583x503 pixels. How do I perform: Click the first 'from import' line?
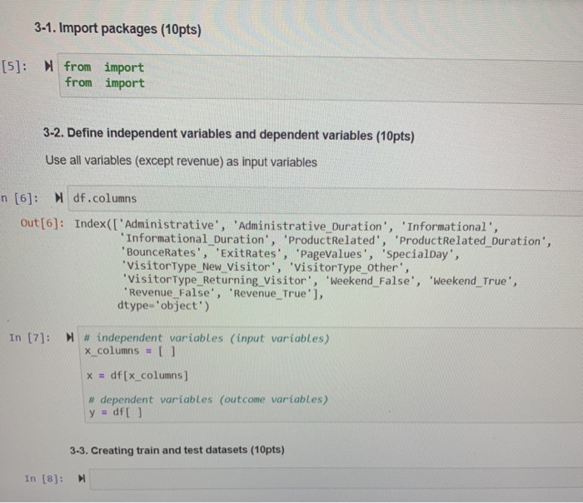click(104, 67)
